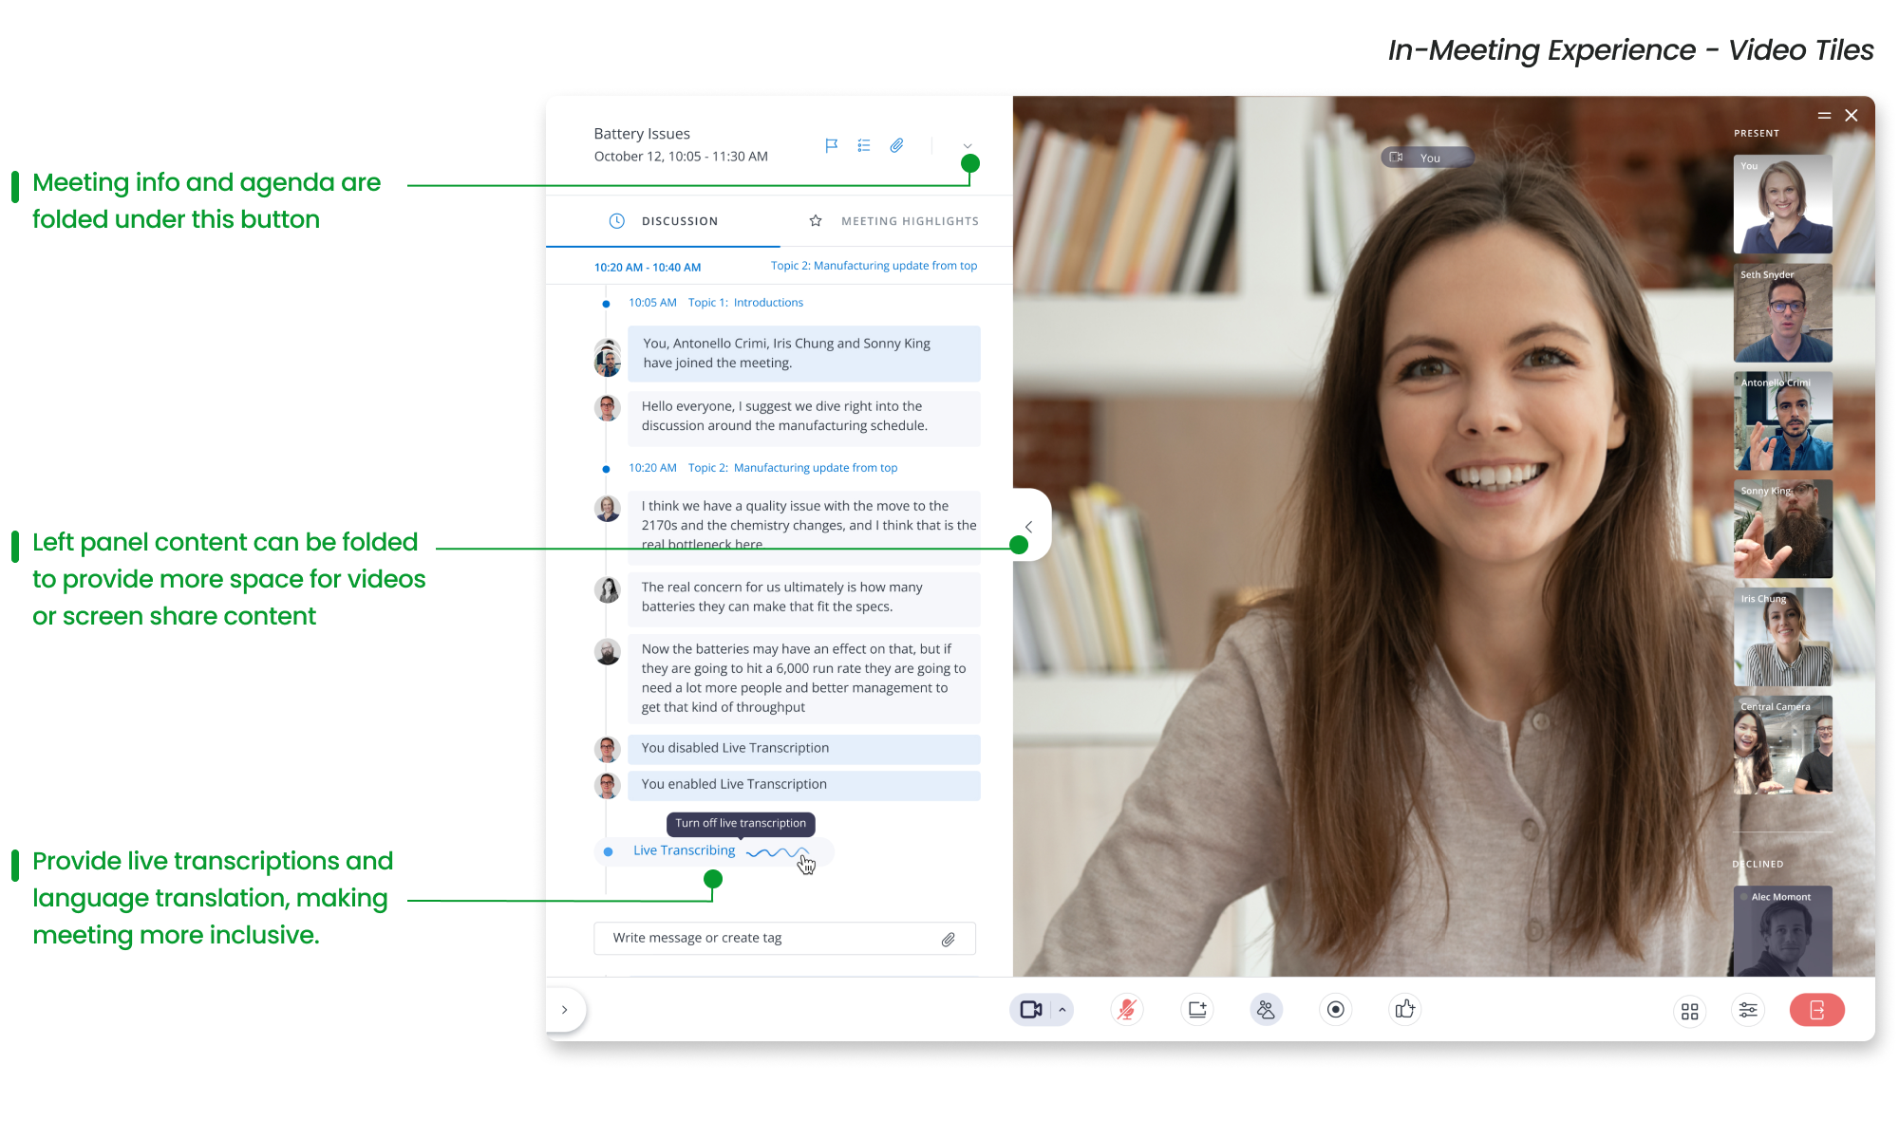1899x1139 pixels.
Task: Open the agenda list icon
Action: coord(863,145)
